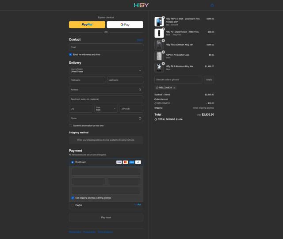Screen dimensions: 283x239
Task: Click the WELCOME10 tag icon under Order discount
Action: [x=155, y=103]
